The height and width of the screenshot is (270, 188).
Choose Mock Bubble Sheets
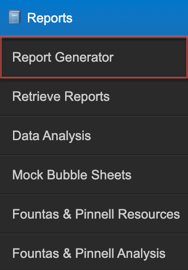coord(94,175)
